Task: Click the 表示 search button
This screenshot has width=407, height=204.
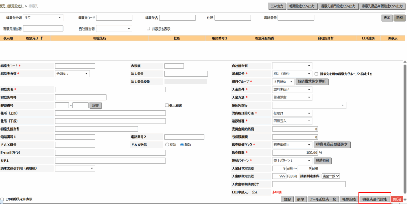Action: [387, 18]
